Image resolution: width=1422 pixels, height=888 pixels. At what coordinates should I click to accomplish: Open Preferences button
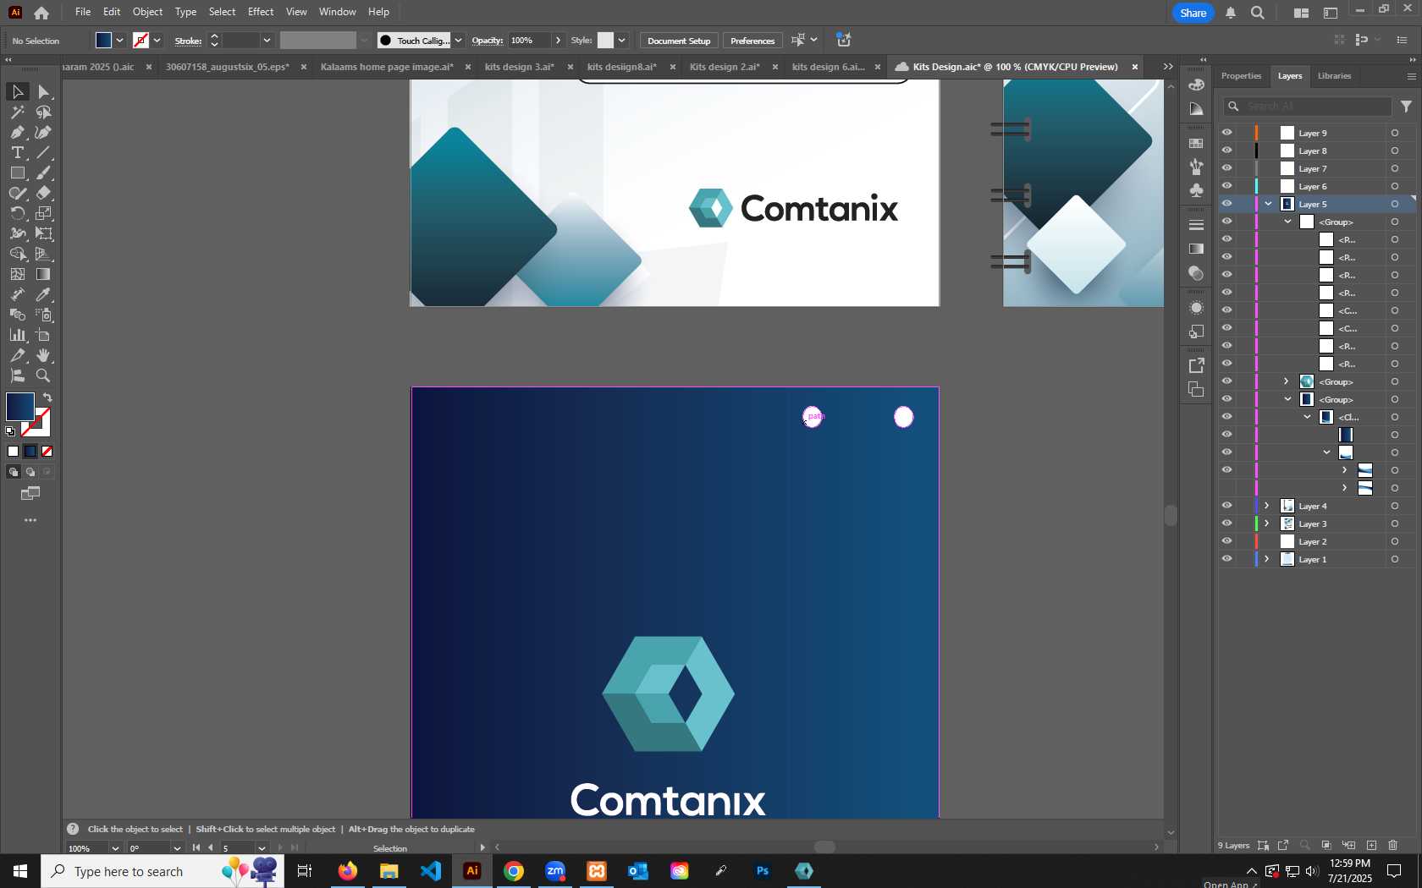[752, 41]
